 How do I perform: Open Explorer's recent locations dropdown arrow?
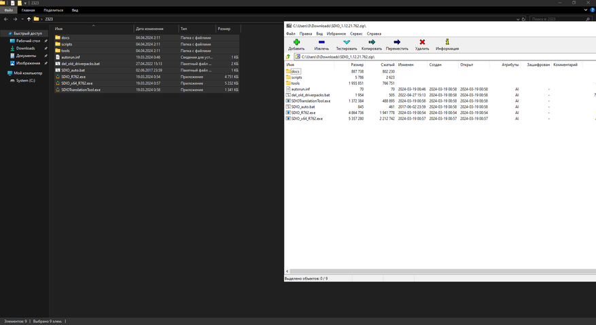click(x=22, y=19)
